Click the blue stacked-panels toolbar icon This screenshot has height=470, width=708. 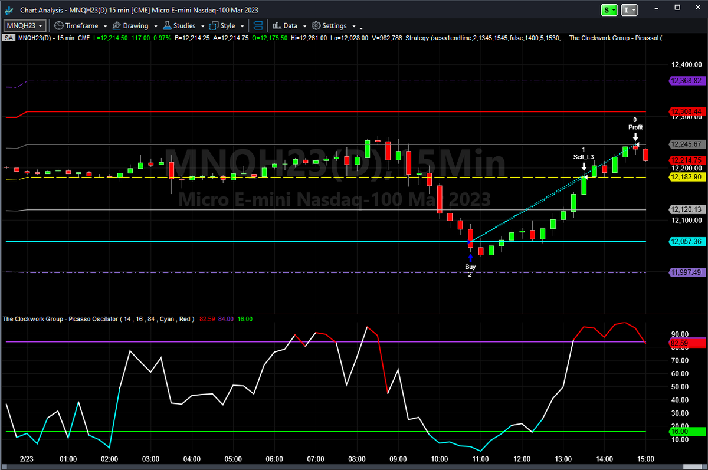[x=258, y=26]
